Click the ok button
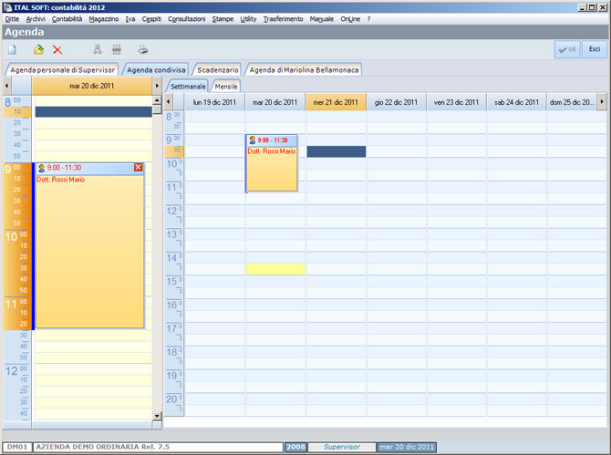Image resolution: width=611 pixels, height=455 pixels. click(x=567, y=49)
